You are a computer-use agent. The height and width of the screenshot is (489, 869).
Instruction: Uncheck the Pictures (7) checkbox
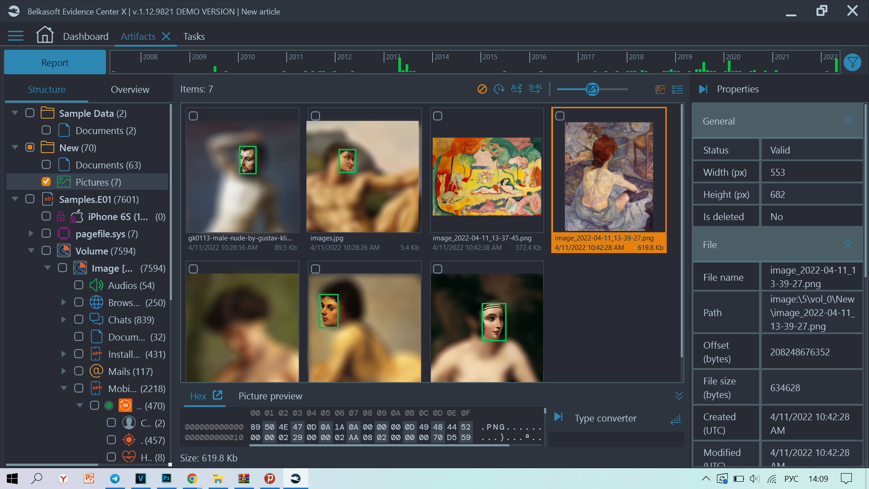click(46, 182)
